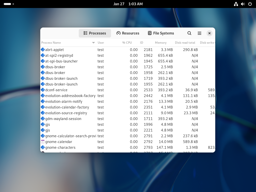
Task: Switch to the Resources tab
Action: click(128, 33)
